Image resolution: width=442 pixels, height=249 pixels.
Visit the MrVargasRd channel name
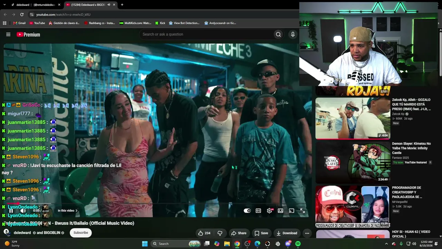[400, 202]
